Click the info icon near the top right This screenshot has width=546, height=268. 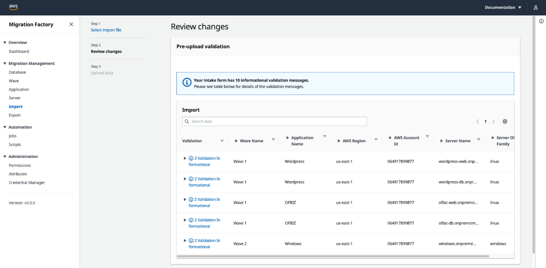(x=541, y=21)
